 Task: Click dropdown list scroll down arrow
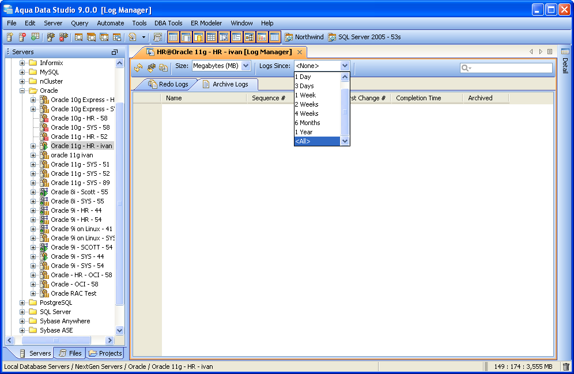click(x=345, y=141)
